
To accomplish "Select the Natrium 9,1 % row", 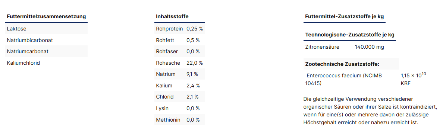I will pyautogui.click(x=179, y=74).
